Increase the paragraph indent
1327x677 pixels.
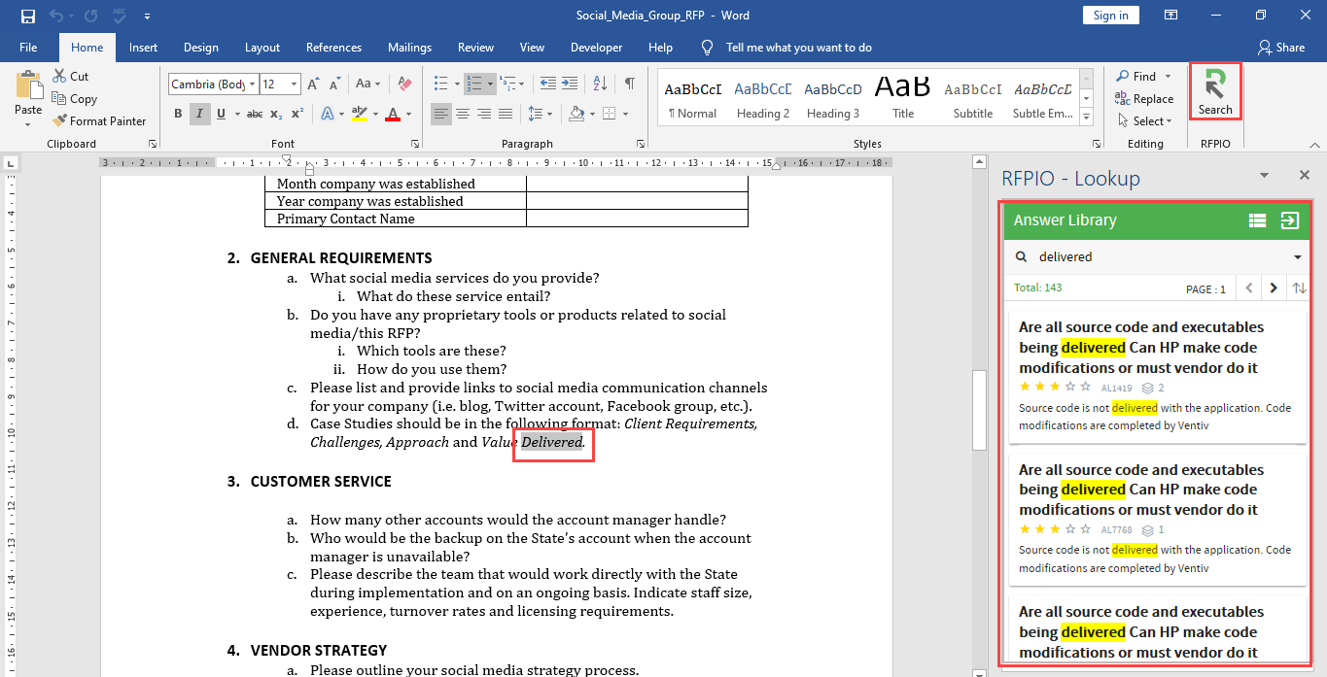tap(571, 84)
